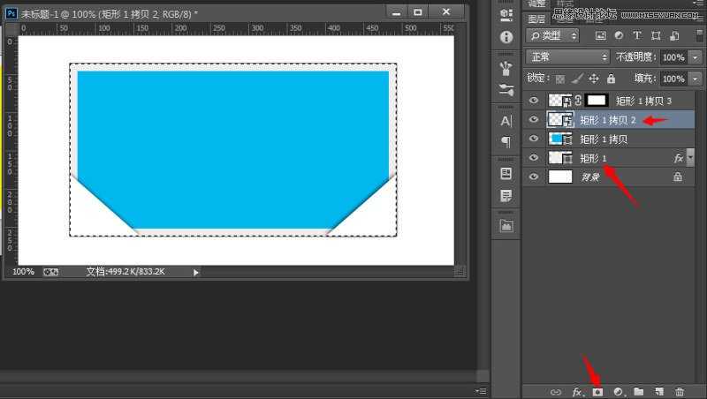Hide the 矩形 1 拷贝 3 layer
This screenshot has width=707, height=399.
click(x=533, y=101)
